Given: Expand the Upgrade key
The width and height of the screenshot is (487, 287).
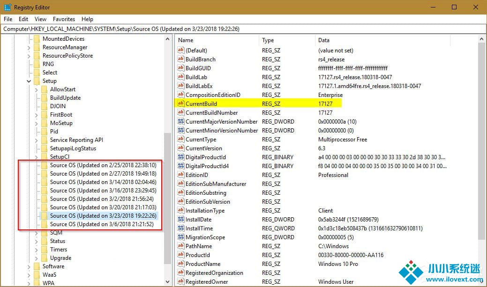Looking at the screenshot, I should click(x=37, y=258).
